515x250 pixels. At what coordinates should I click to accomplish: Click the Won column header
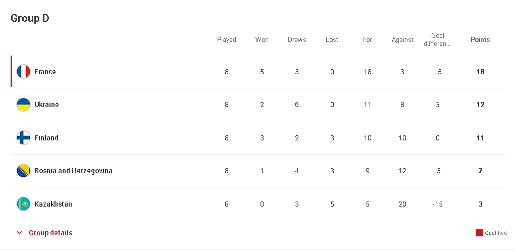point(262,39)
